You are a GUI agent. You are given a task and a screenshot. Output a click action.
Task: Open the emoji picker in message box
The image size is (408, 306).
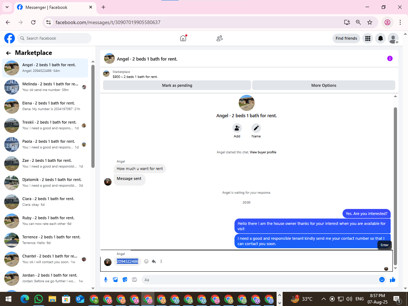coord(382,280)
